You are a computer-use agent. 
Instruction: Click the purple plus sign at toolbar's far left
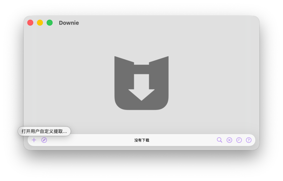[x=34, y=140]
